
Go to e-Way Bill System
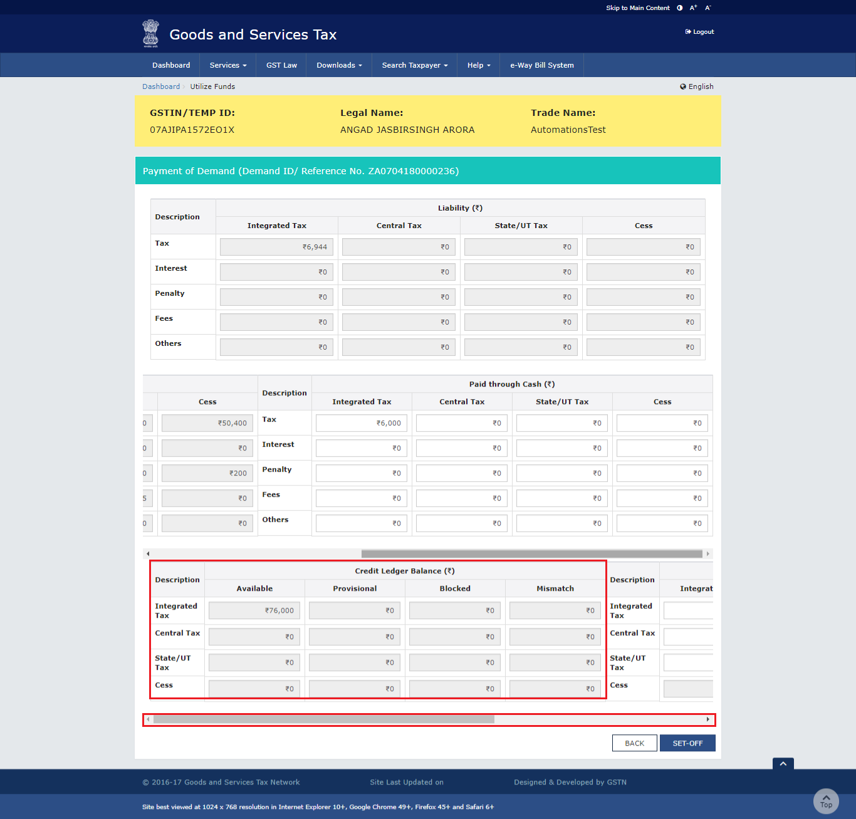[x=541, y=65]
